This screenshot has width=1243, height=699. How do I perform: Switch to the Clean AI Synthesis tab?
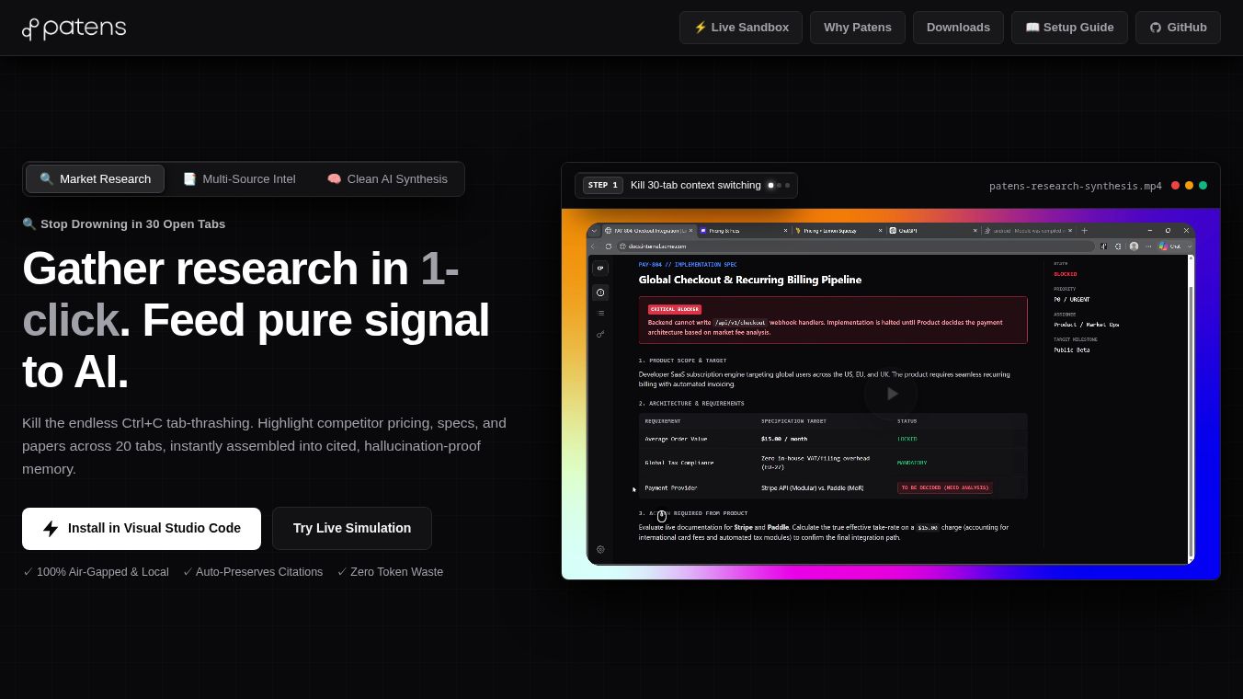click(387, 179)
